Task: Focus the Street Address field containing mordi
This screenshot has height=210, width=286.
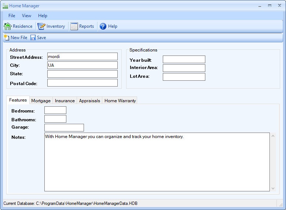Action: click(x=82, y=57)
